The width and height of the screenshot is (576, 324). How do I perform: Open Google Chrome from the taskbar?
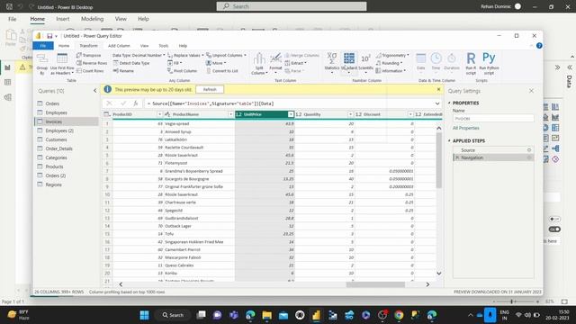tap(399, 315)
